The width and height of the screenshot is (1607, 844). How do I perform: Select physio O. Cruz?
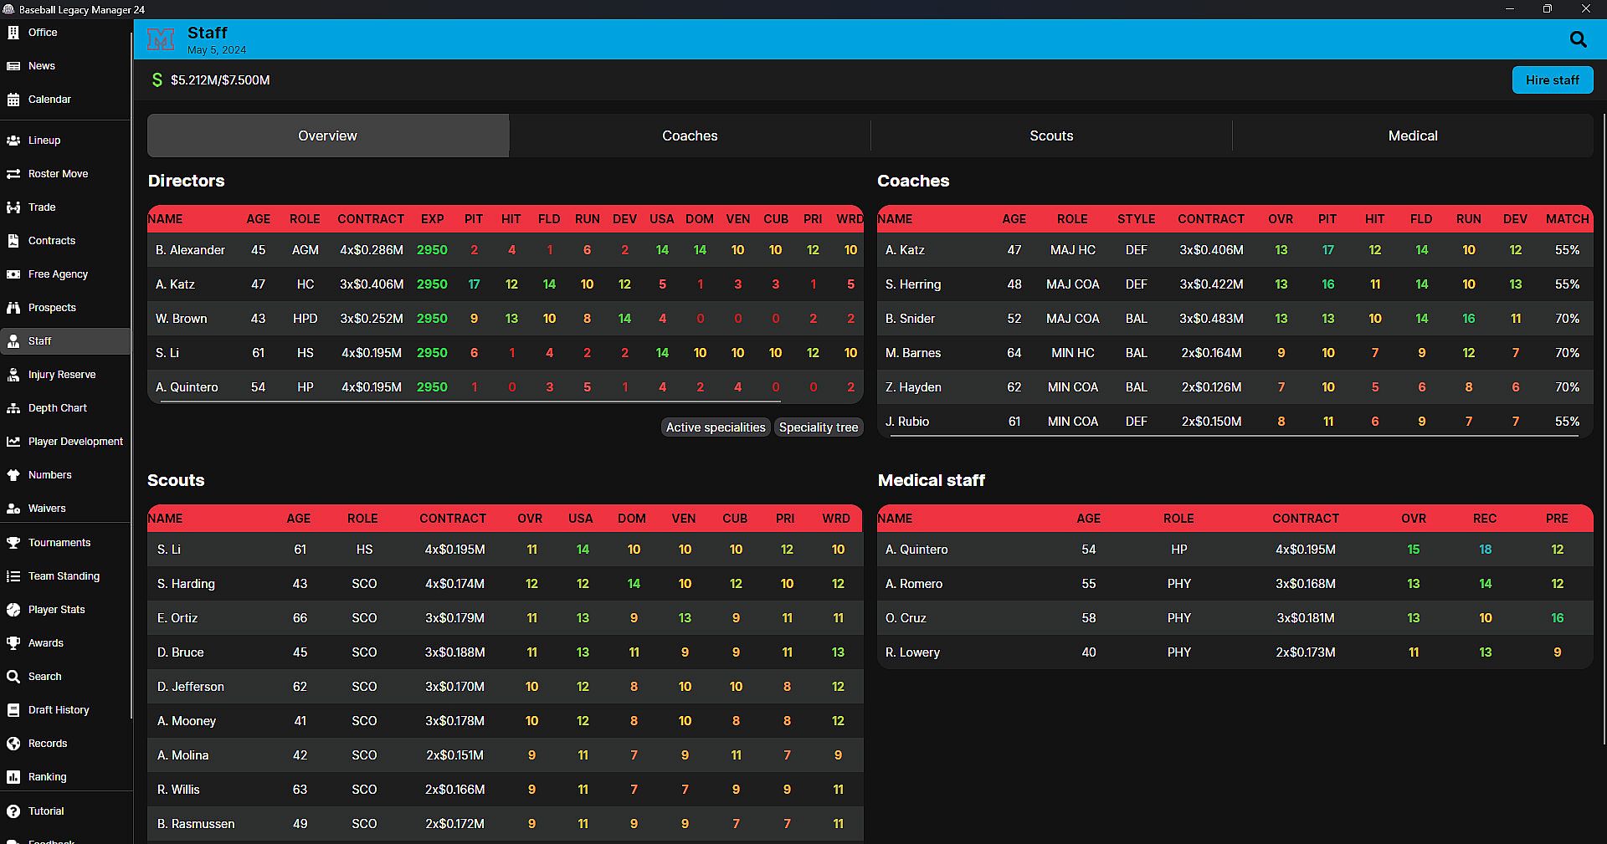pyautogui.click(x=1235, y=618)
